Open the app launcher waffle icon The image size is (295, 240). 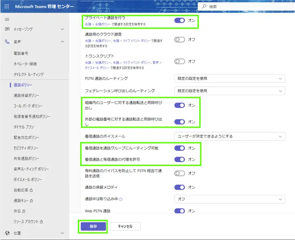click(6, 6)
